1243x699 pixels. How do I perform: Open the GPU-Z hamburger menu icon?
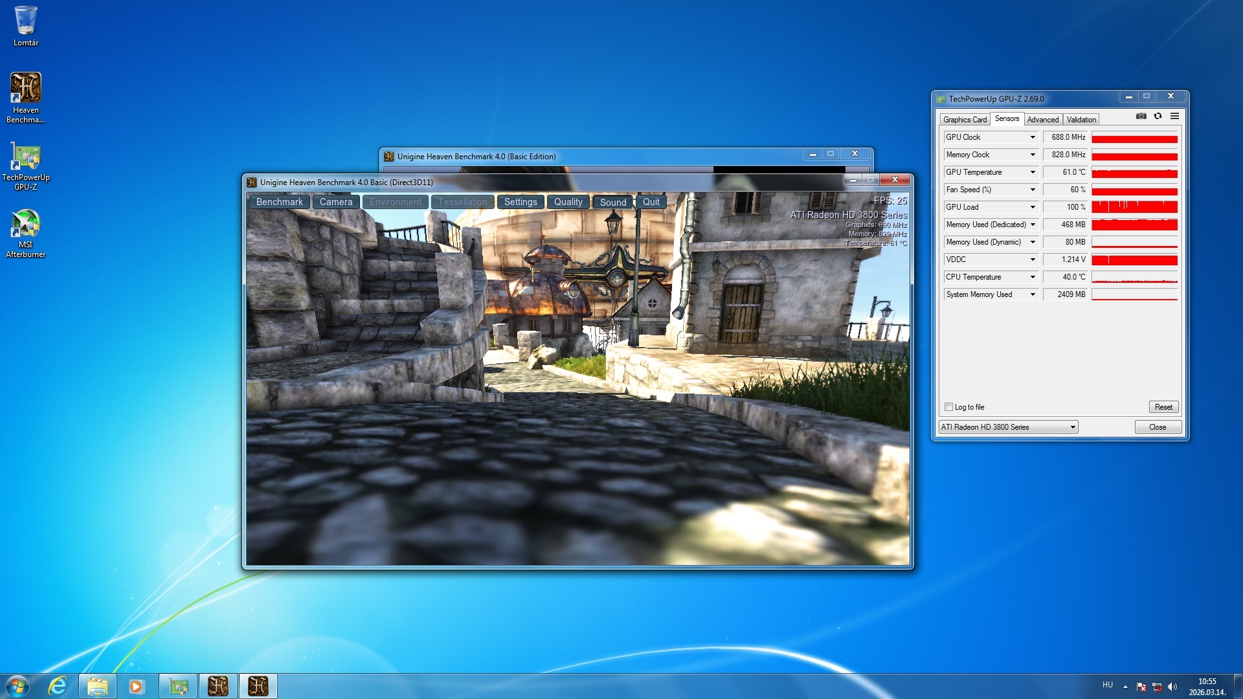tap(1174, 116)
